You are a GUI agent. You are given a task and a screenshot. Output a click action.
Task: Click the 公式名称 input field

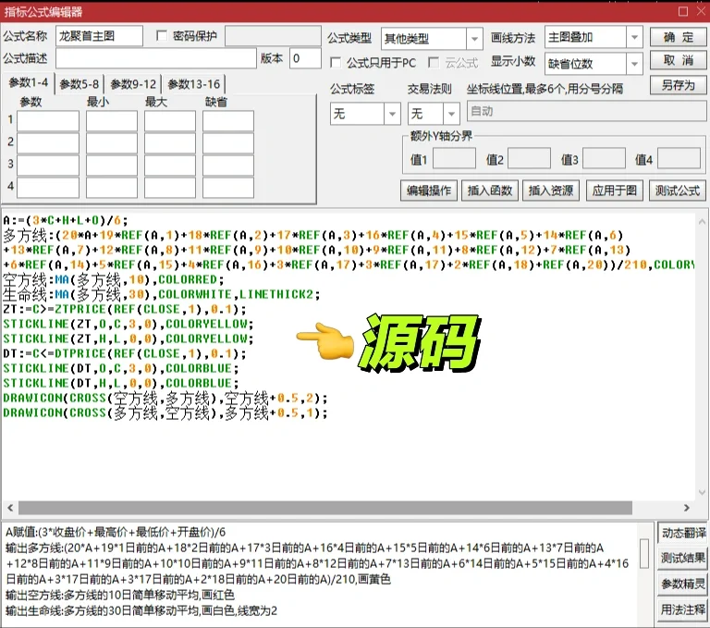100,36
